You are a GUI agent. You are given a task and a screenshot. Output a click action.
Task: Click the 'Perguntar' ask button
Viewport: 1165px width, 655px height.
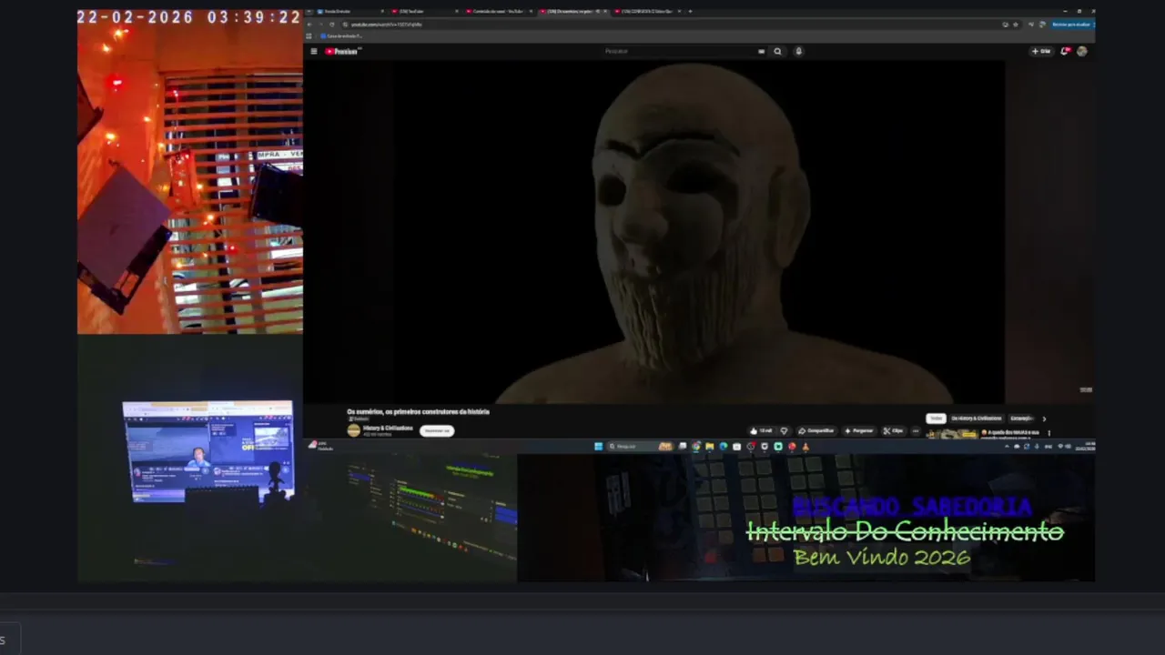coord(859,430)
